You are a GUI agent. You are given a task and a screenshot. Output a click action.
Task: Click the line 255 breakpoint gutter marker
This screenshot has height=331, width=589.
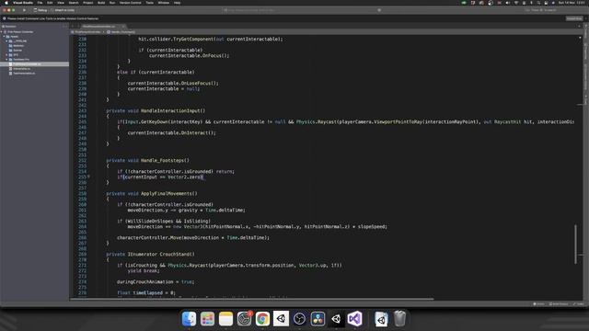89,176
